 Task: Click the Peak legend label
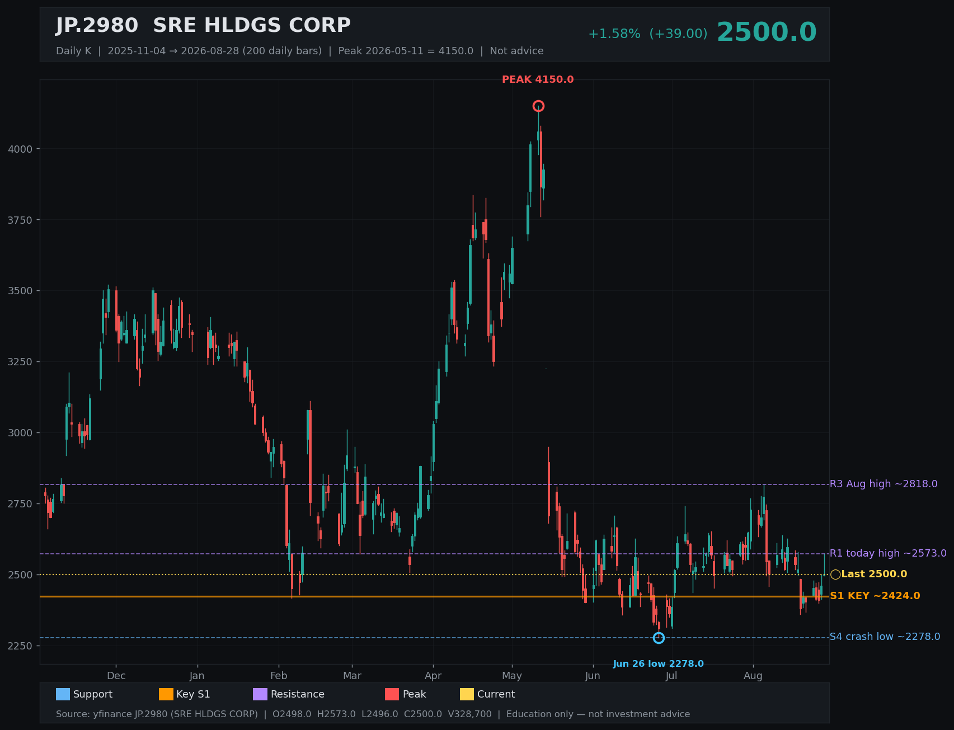coord(415,694)
